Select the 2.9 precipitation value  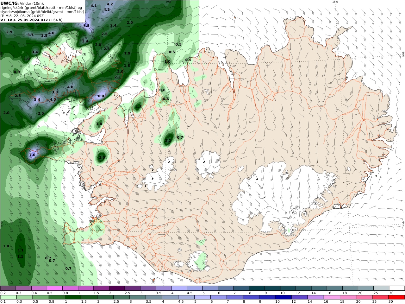(x=9, y=32)
